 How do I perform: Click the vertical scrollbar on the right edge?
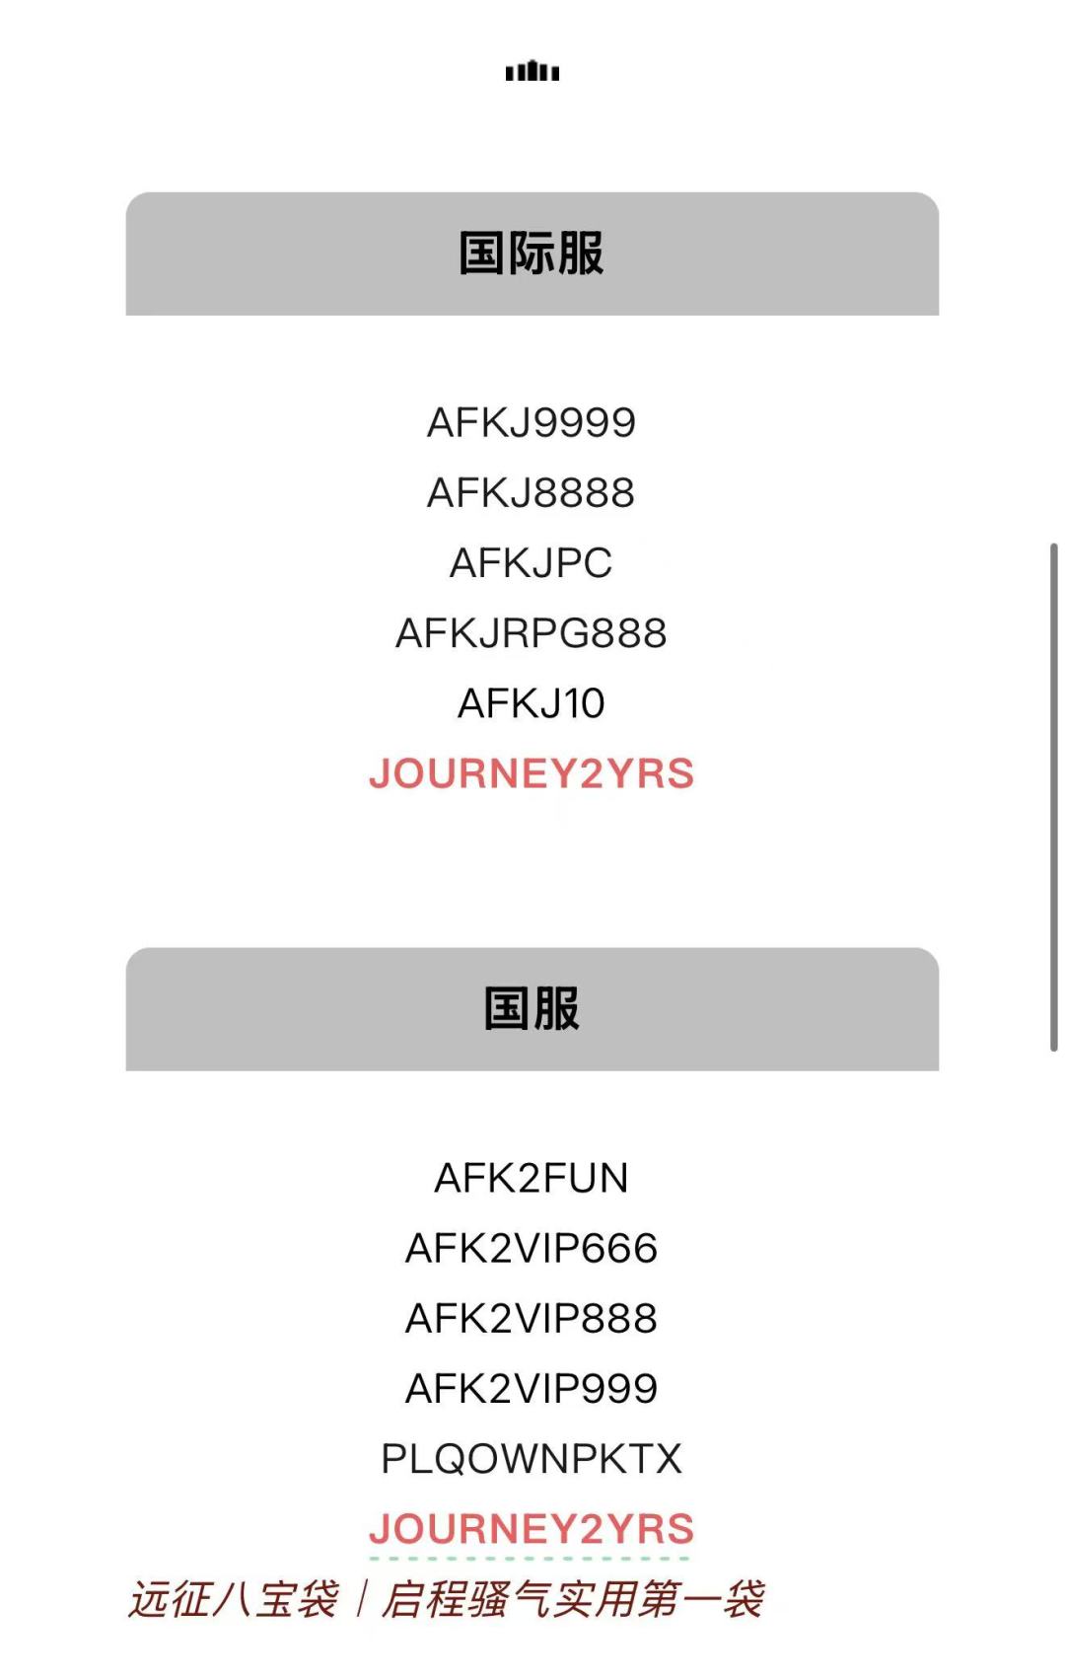(x=1053, y=797)
